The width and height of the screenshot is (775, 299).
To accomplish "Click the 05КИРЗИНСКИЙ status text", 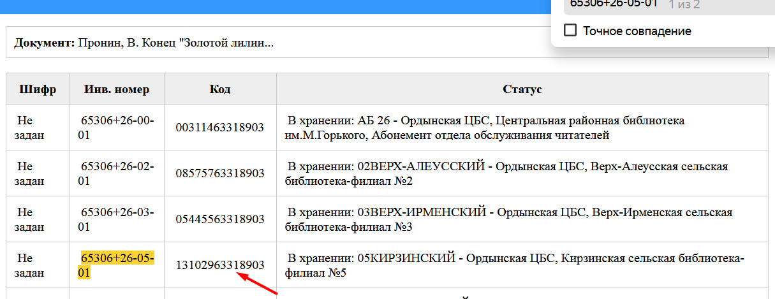I will pos(514,265).
